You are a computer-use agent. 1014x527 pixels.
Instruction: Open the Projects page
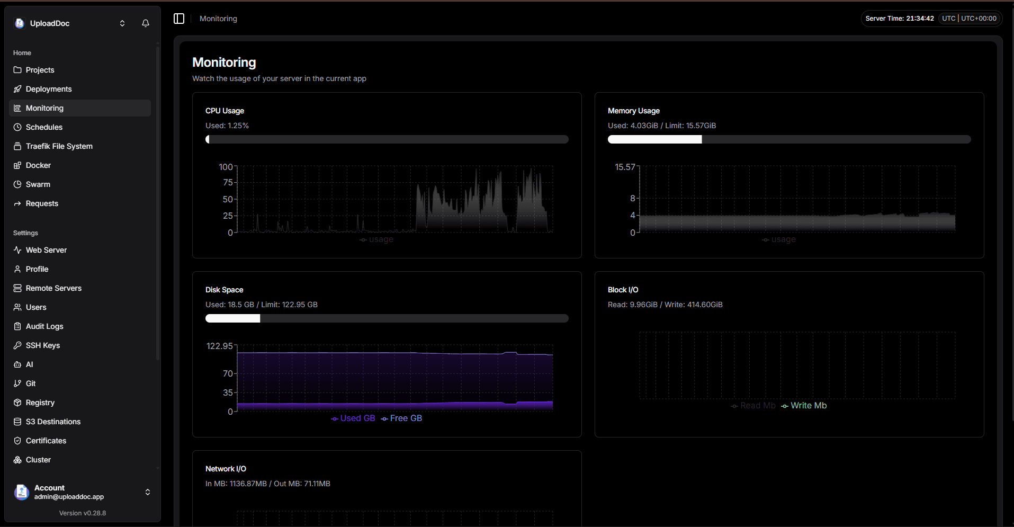click(80, 70)
